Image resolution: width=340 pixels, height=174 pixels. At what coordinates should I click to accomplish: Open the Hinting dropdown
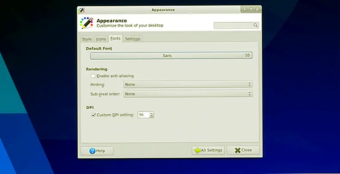[x=187, y=85]
